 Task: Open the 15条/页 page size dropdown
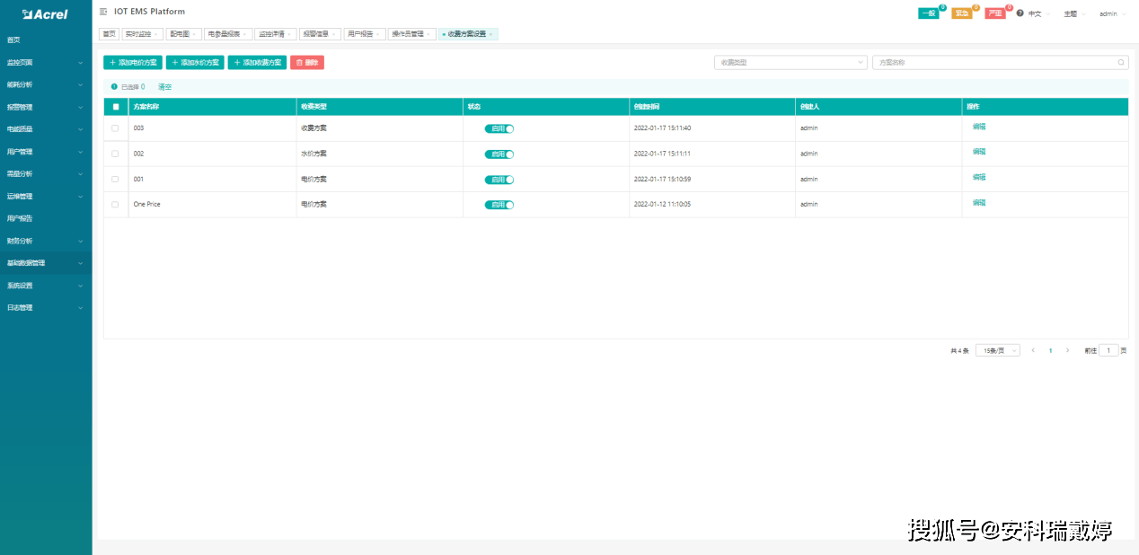coord(997,350)
